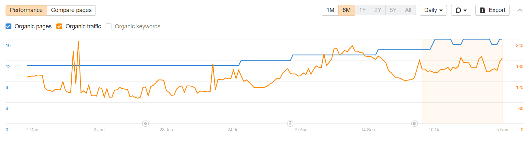Collapse the chart panel with chevron
This screenshot has width=530, height=145.
pyautogui.click(x=520, y=10)
